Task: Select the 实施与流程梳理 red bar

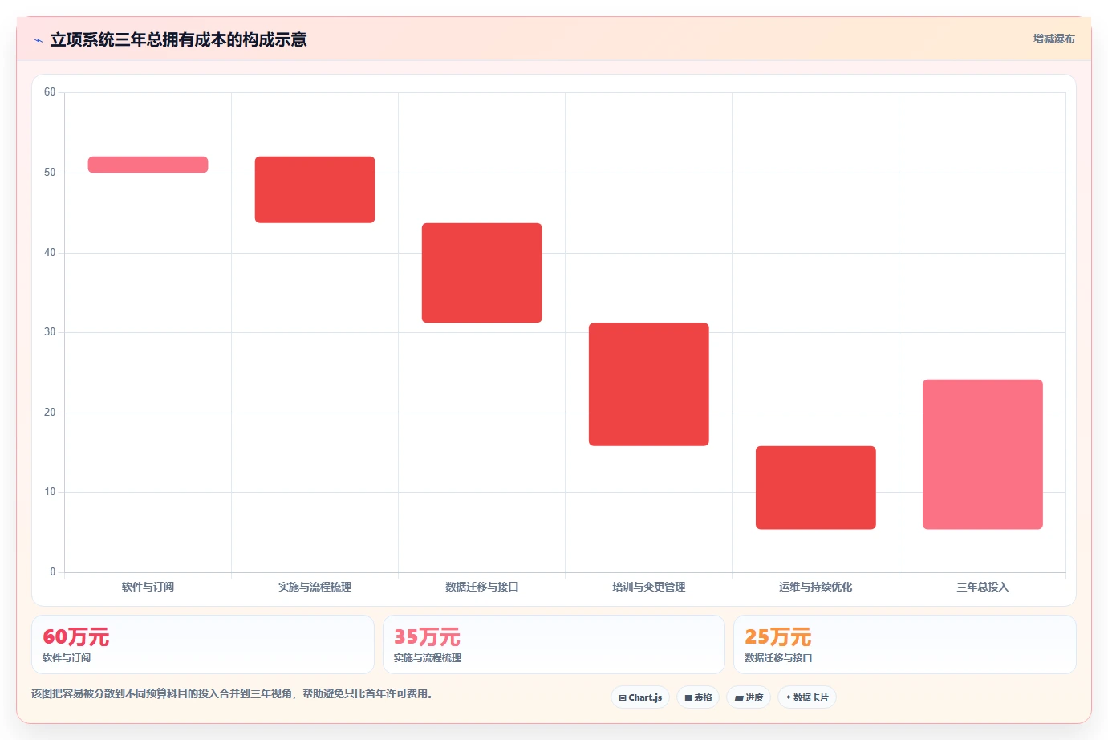Action: point(315,189)
